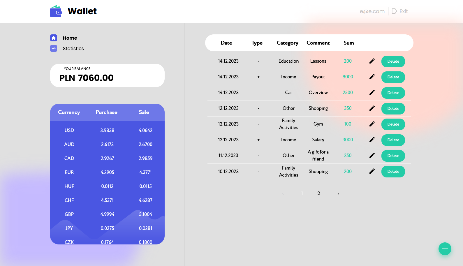Click the Type column header
Viewport: 463px width, 266px height.
pyautogui.click(x=257, y=43)
